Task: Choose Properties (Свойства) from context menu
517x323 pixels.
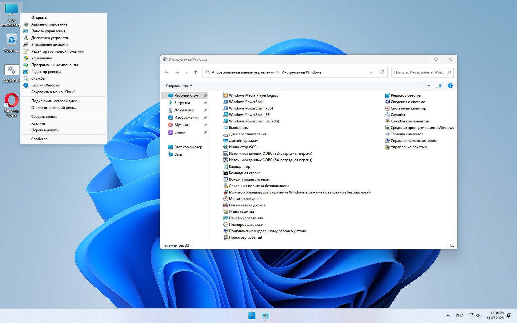Action: point(39,139)
